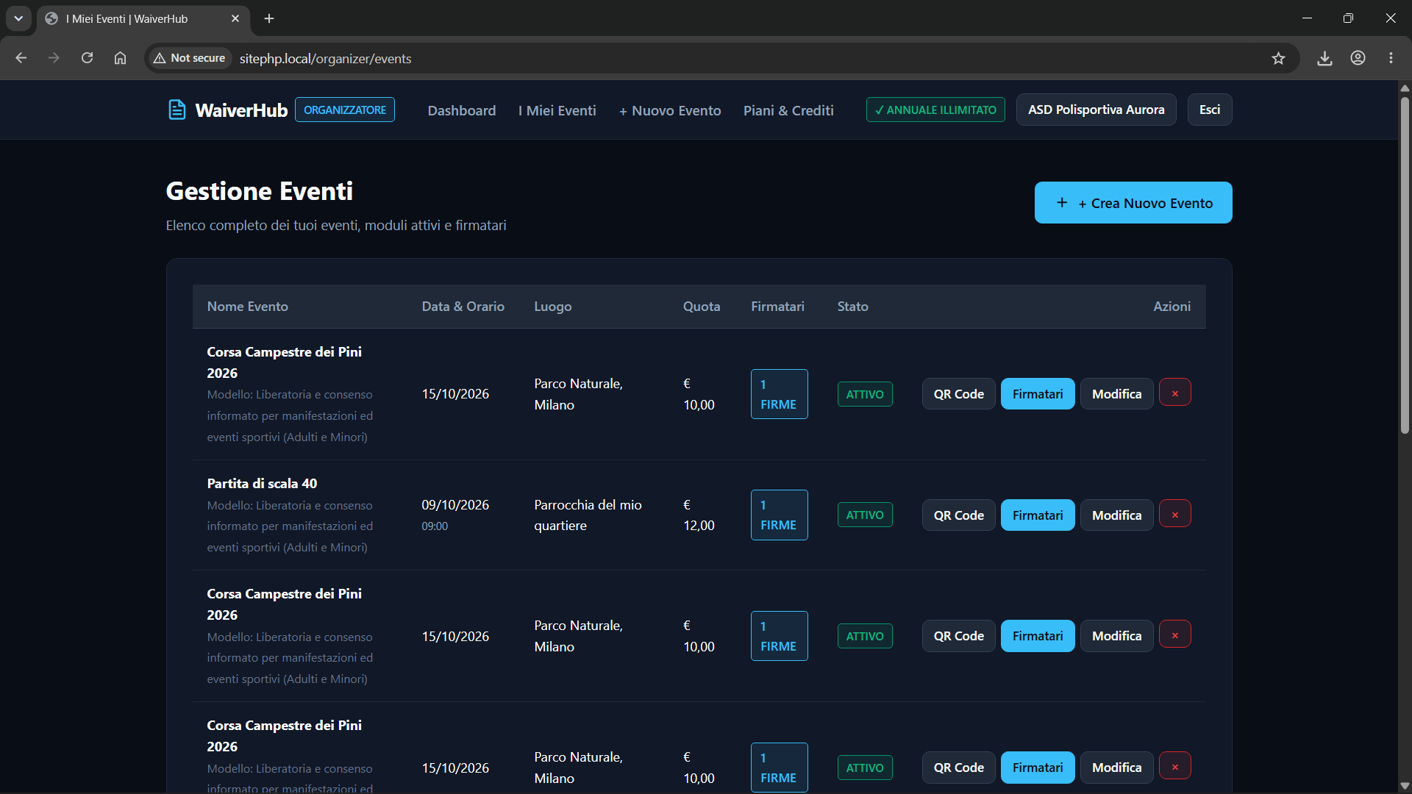The width and height of the screenshot is (1412, 794).
Task: Open the tab search dropdown arrow
Action: 18,18
